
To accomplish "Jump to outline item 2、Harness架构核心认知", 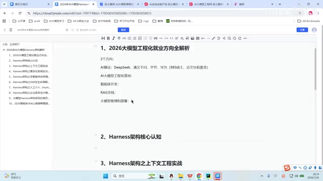I will pos(23,60).
